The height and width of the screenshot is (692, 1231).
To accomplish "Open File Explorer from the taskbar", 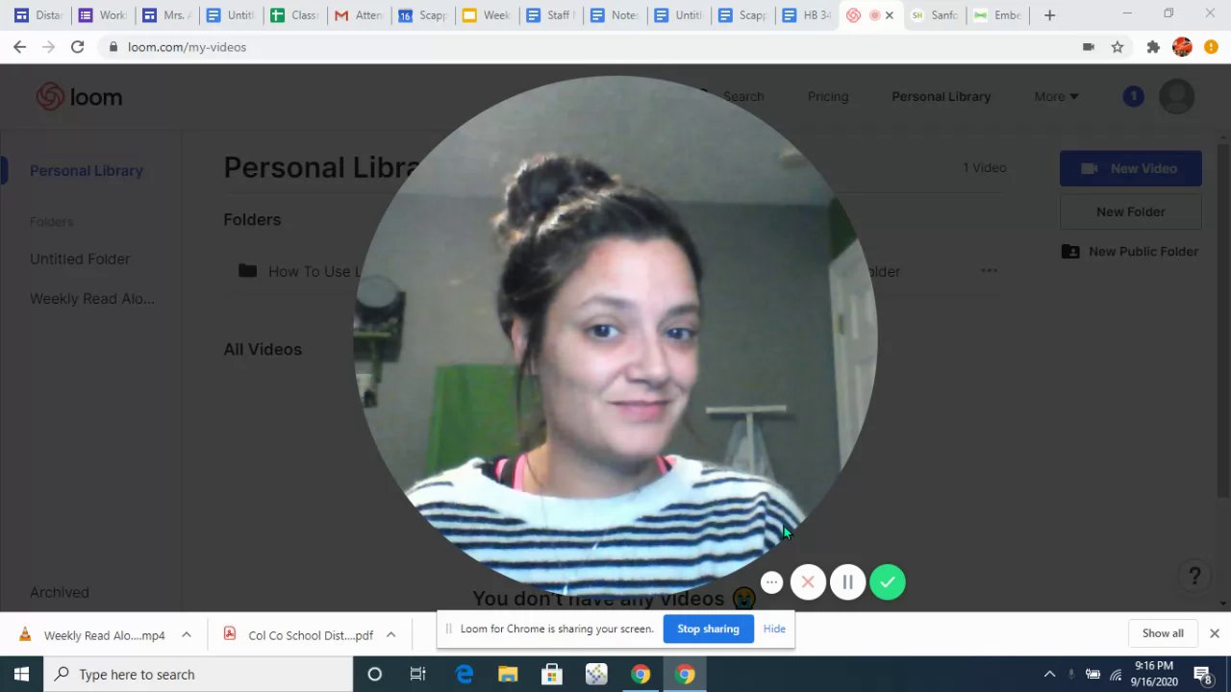I will (508, 674).
